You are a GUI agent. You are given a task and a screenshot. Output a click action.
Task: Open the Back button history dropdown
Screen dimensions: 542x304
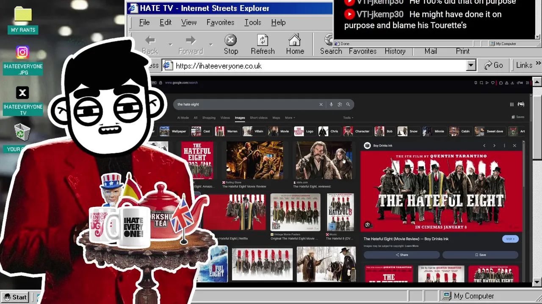tap(170, 45)
